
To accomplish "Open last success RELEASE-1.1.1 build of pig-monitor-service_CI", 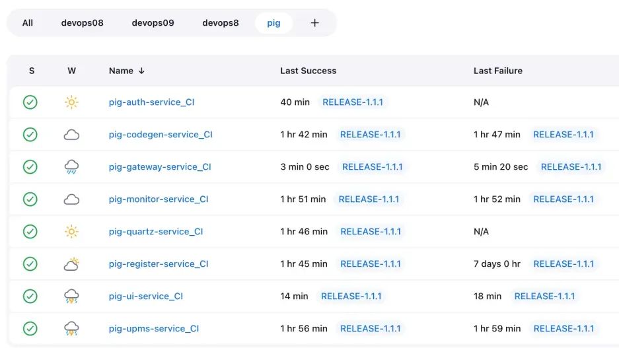I will pos(369,199).
